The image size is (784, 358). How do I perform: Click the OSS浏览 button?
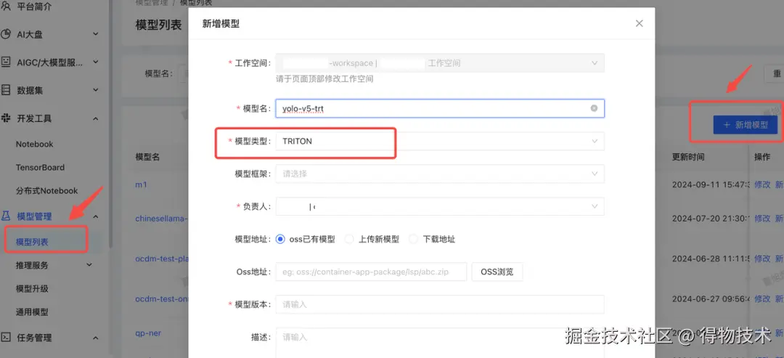497,272
